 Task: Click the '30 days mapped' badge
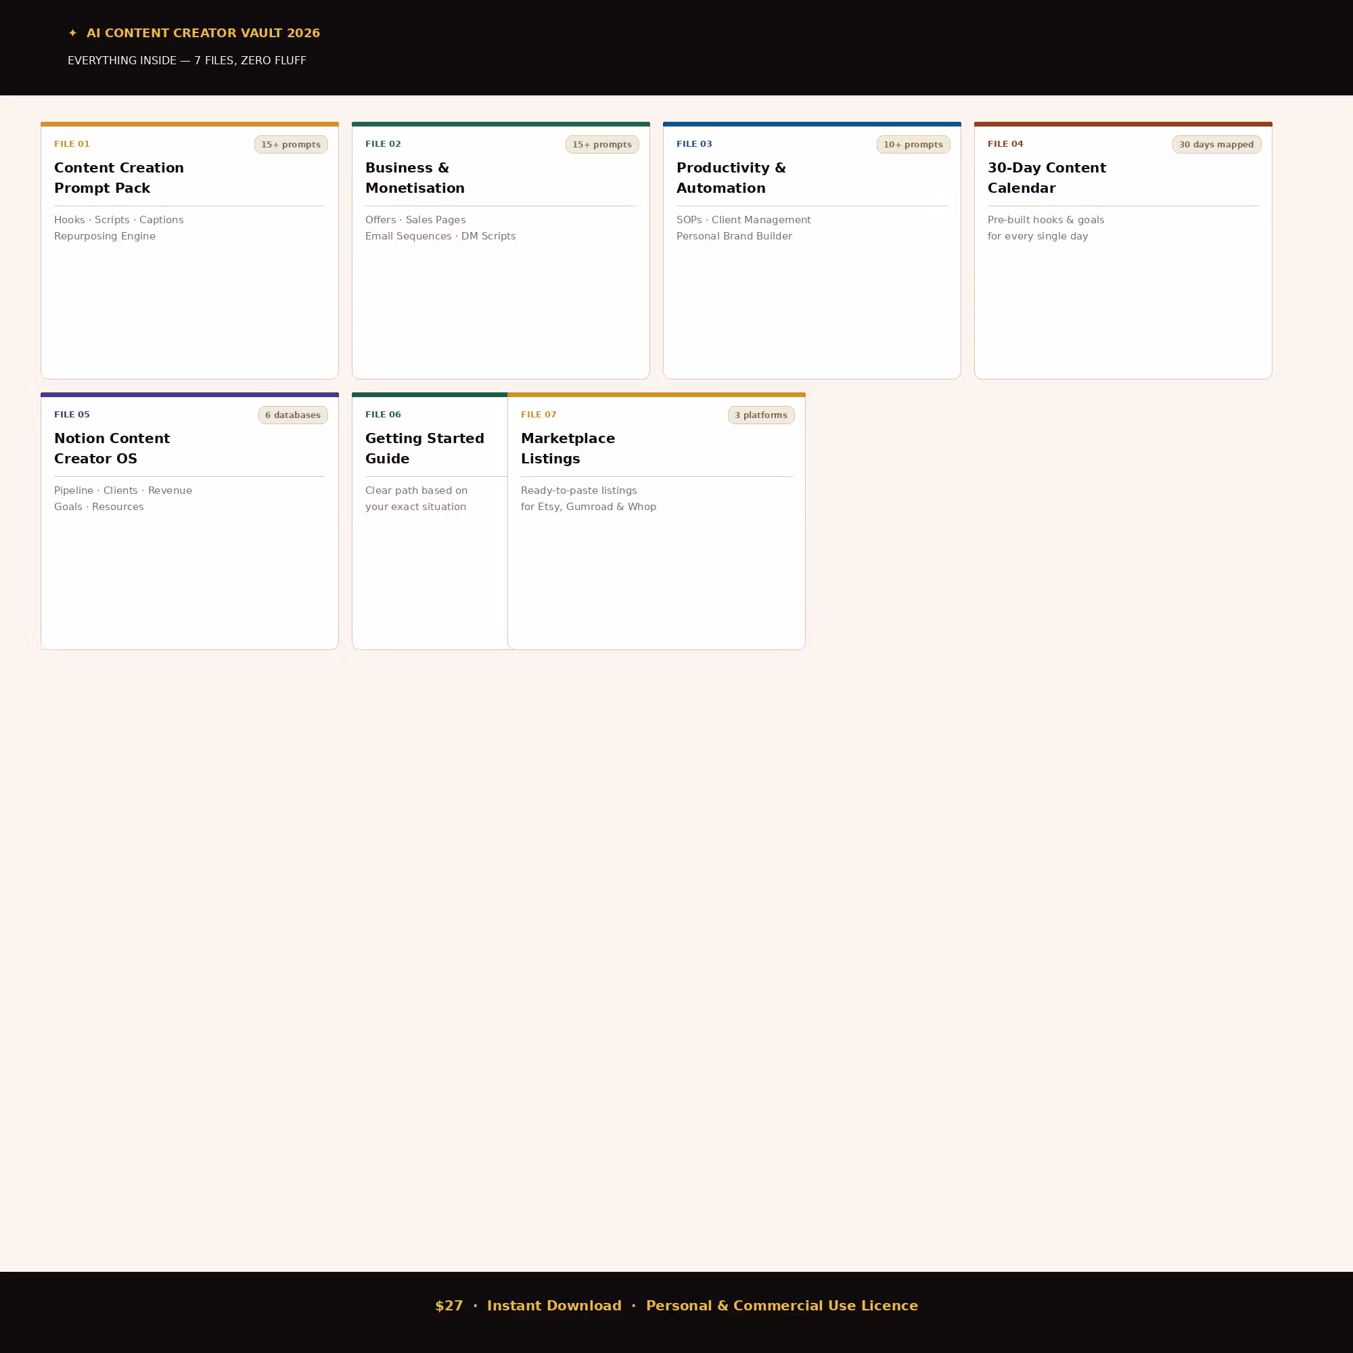click(x=1216, y=144)
